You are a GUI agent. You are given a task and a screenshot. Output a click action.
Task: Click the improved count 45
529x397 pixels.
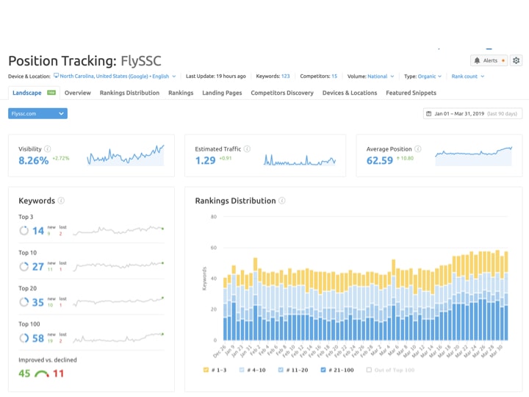click(24, 373)
